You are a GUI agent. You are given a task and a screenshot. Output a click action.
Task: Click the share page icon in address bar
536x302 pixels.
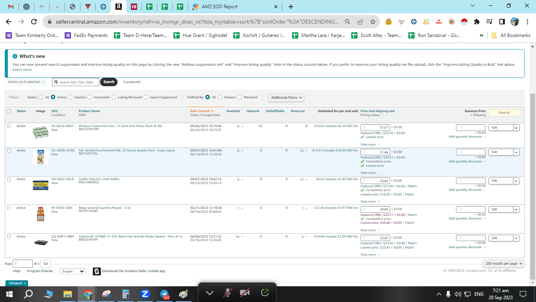(x=360, y=22)
